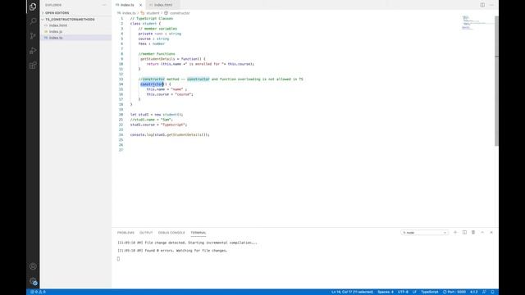Click the student breadcrumb segment
Image resolution: width=525 pixels, height=295 pixels.
coord(153,13)
